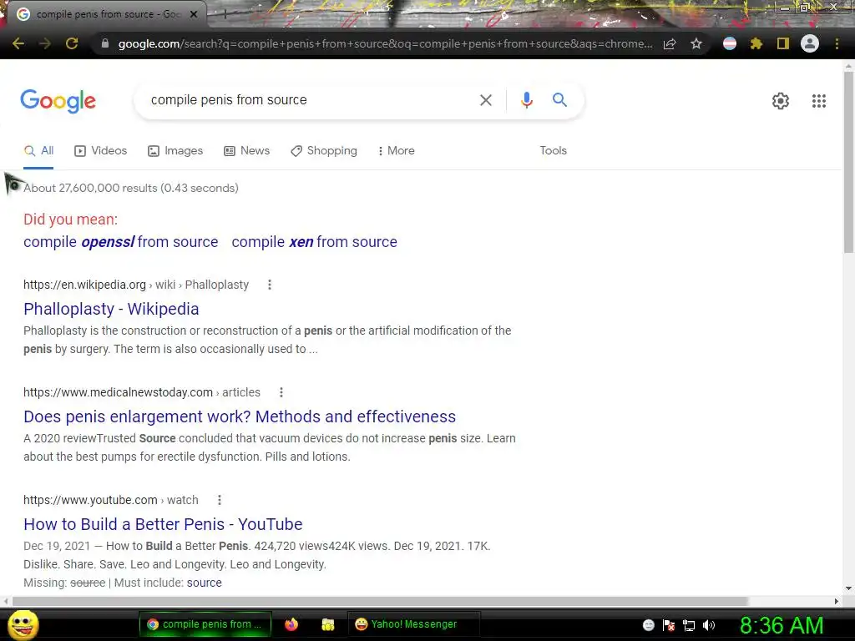Click the 8:36 AM taskbar clock
Image resolution: width=855 pixels, height=641 pixels.
[x=782, y=625]
